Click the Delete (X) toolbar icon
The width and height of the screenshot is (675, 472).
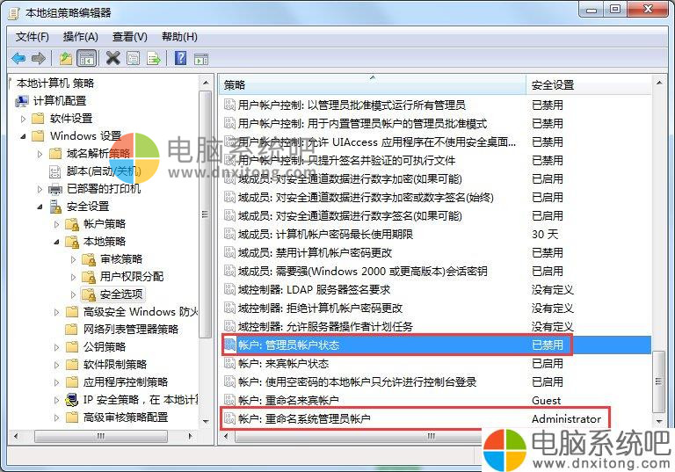click(x=112, y=58)
